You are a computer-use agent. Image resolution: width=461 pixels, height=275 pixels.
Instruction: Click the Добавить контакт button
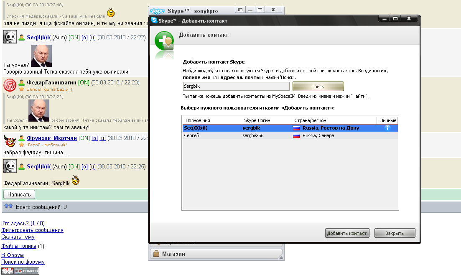click(x=347, y=233)
